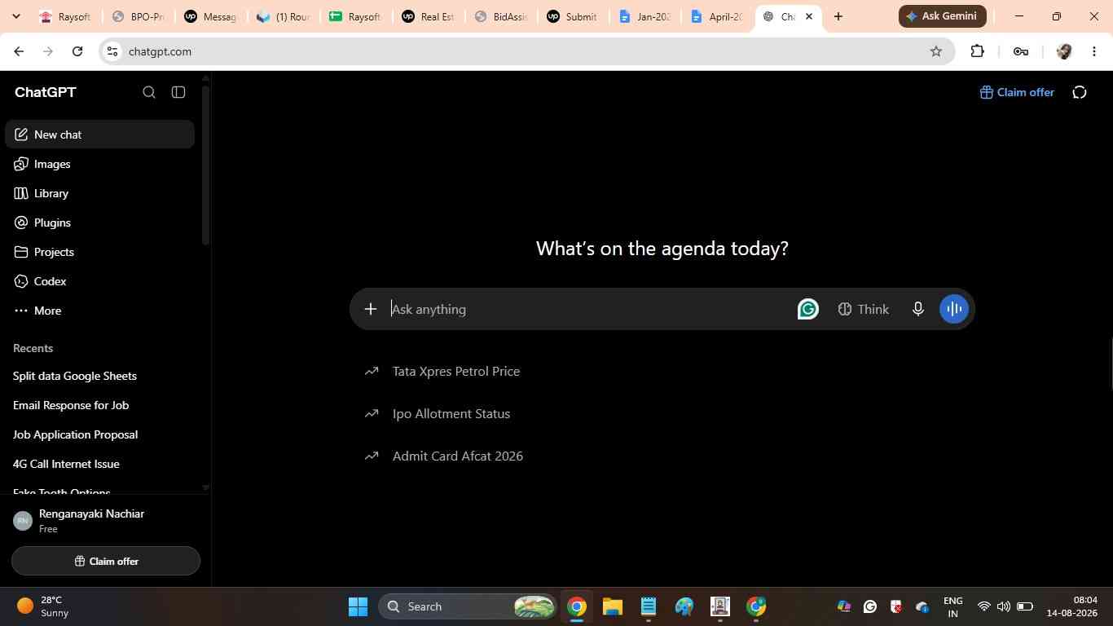
Task: Open temporary chat icon at top right
Action: [1080, 92]
